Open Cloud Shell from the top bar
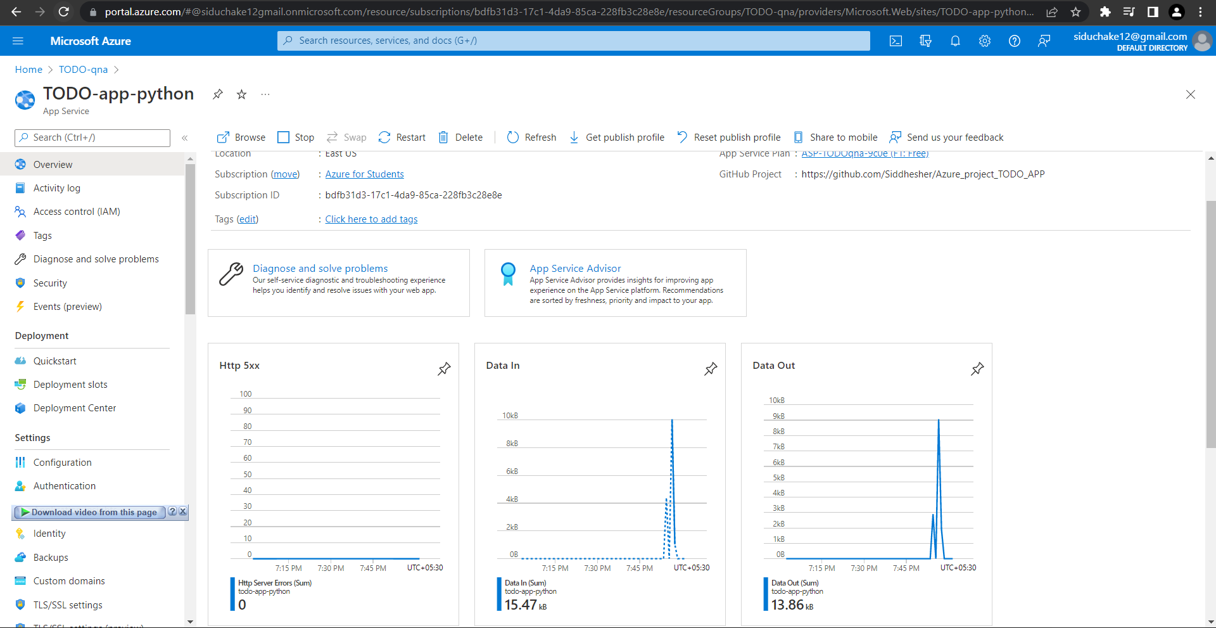The width and height of the screenshot is (1216, 628). (896, 41)
